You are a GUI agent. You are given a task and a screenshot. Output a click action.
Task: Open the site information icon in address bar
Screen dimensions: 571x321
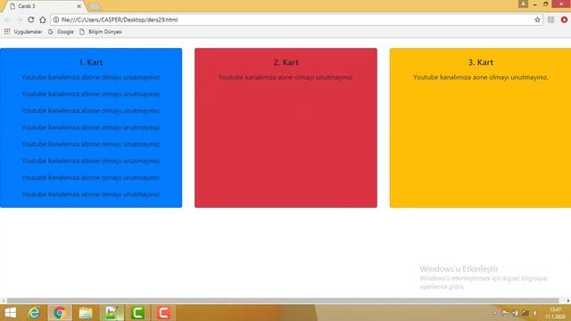point(56,20)
